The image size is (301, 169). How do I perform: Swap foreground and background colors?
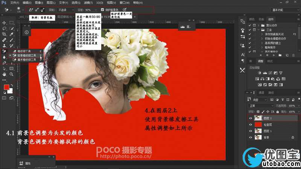tap(12, 85)
